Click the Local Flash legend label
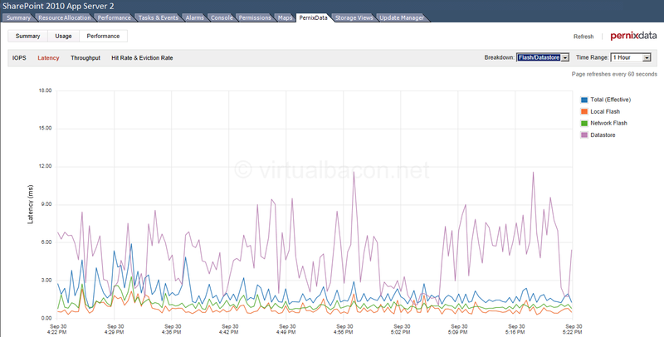This screenshot has width=664, height=337. 605,111
